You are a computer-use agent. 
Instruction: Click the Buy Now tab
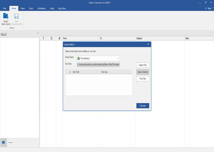[62, 8]
